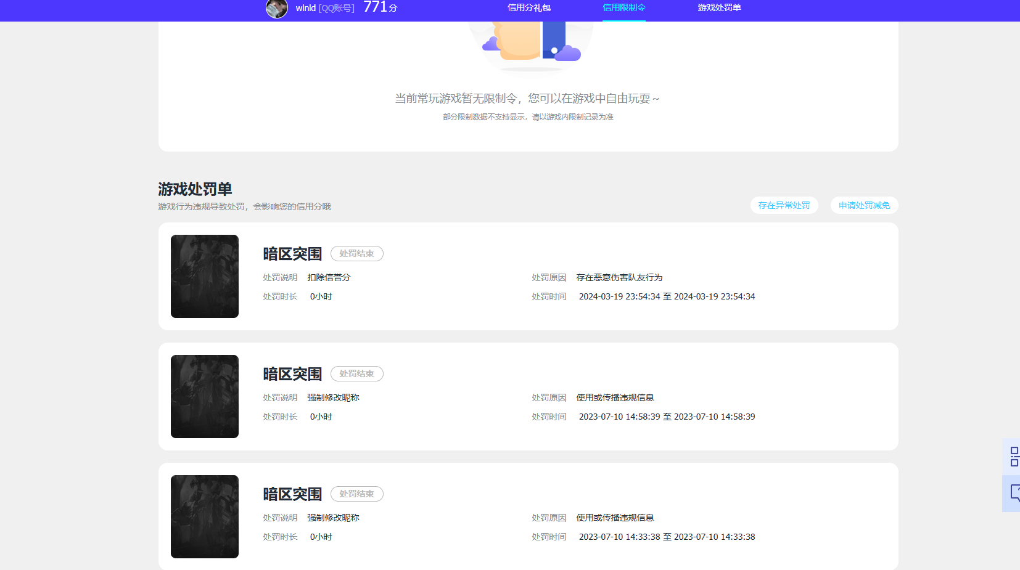
Task: Click the username wlnld in the header
Action: pos(306,8)
